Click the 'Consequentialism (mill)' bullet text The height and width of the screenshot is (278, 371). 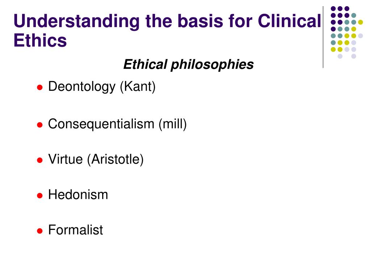click(x=117, y=124)
